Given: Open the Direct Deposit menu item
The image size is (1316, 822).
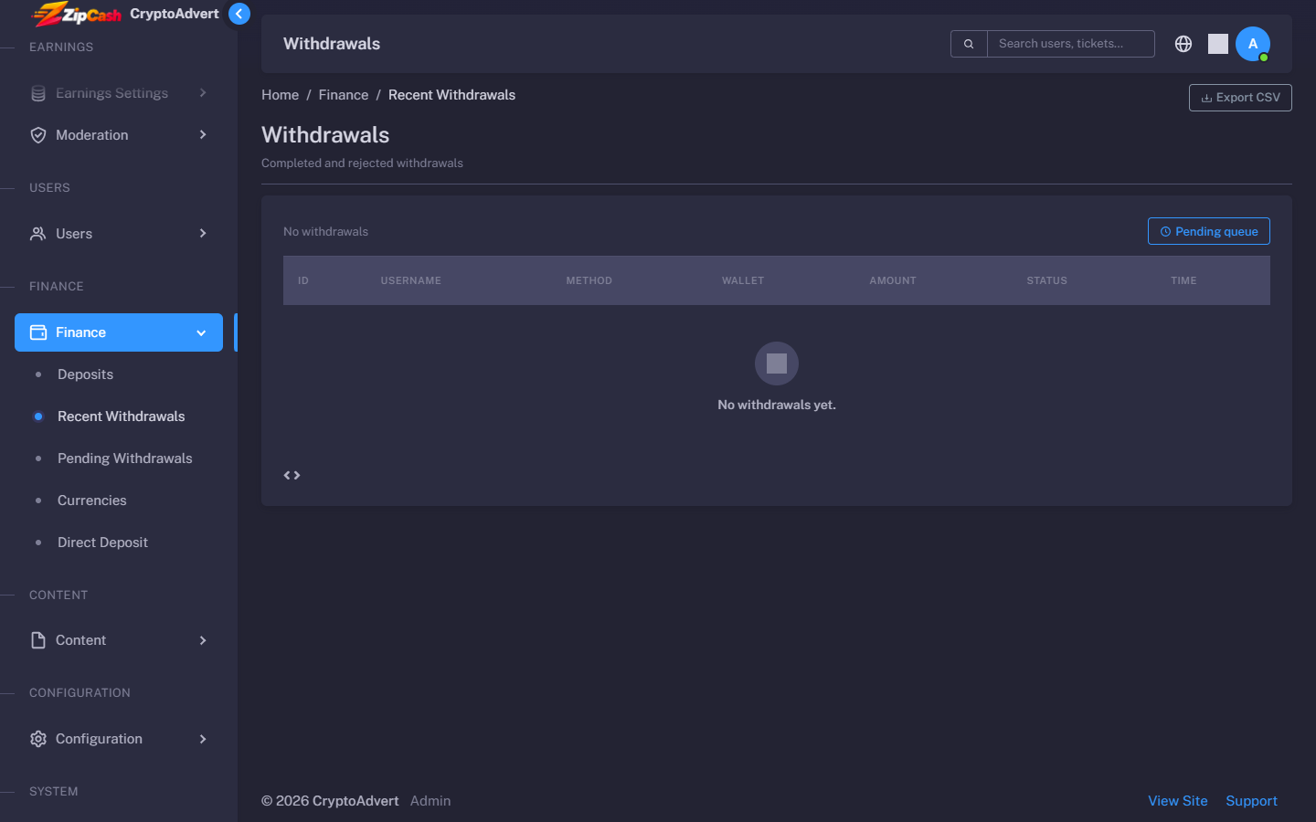Looking at the screenshot, I should pos(102,543).
